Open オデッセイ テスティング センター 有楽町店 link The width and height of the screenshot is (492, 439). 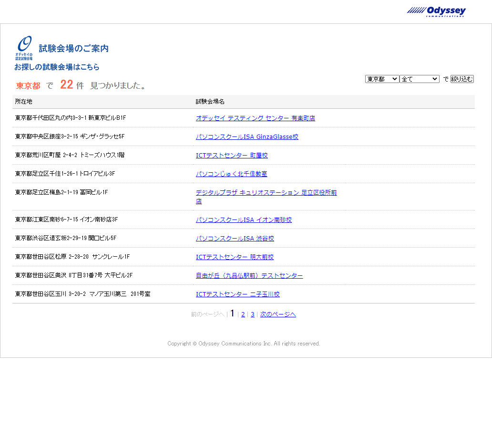point(256,118)
